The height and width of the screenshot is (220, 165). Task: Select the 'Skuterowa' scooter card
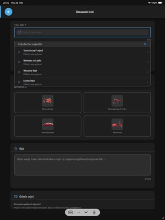117,126
